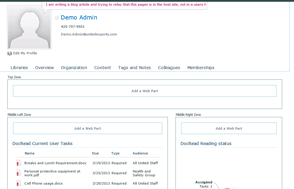Image resolution: width=294 pixels, height=189 pixels.
Task: Click the document icon for Breaks and Lunch Requirement.docx
Action: click(19, 163)
